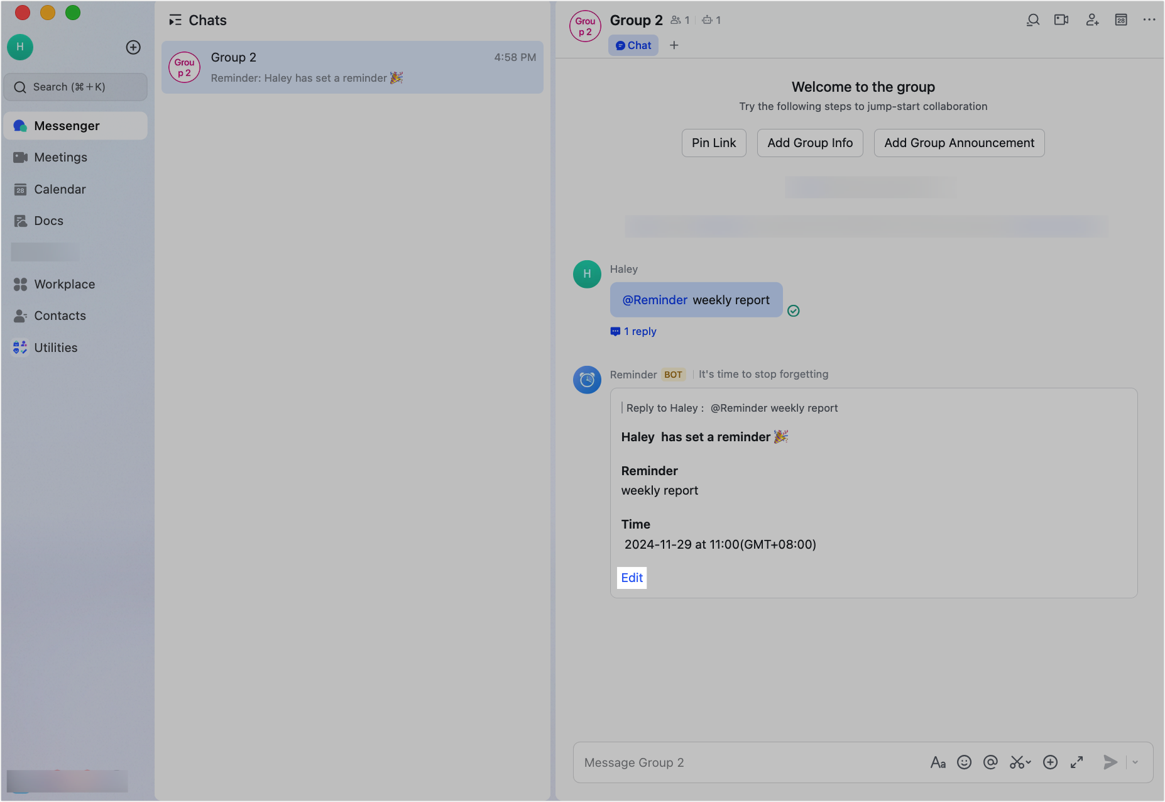
Task: Click the Add Group Announcement button
Action: point(959,143)
